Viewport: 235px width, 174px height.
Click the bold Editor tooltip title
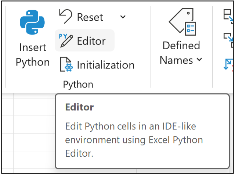pyautogui.click(x=79, y=107)
